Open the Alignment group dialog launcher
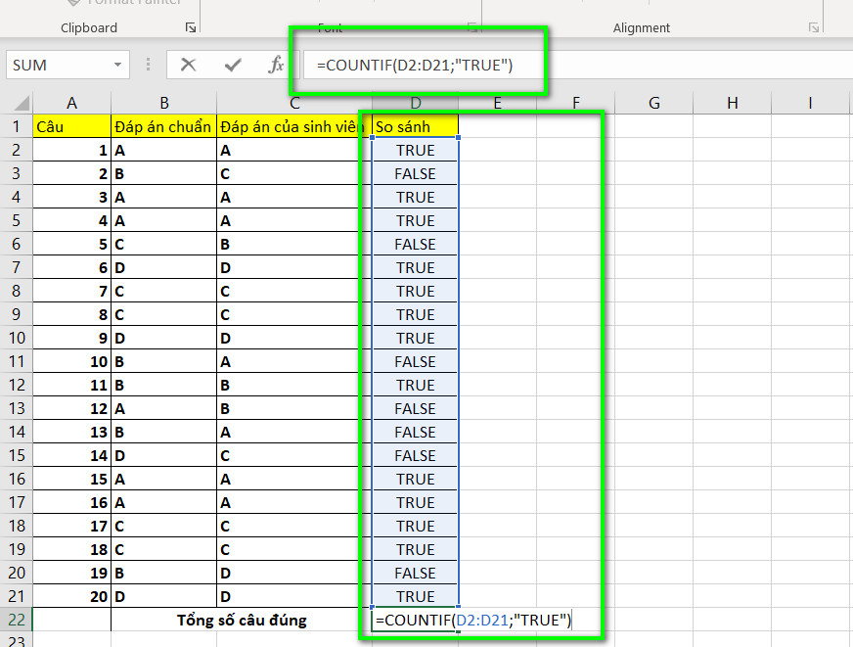Viewport: 853px width, 647px height. 814,29
